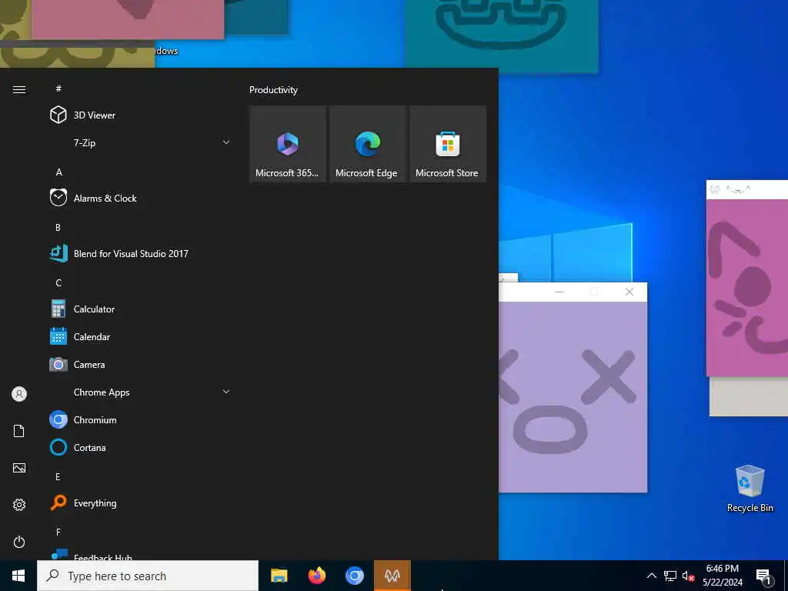Select the Recycle Bin desktop icon

click(x=750, y=489)
